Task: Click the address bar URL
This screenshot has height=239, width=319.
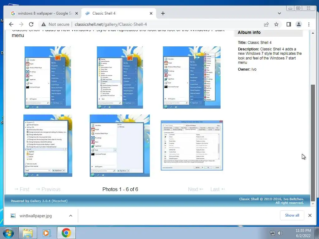Action: pyautogui.click(x=111, y=24)
